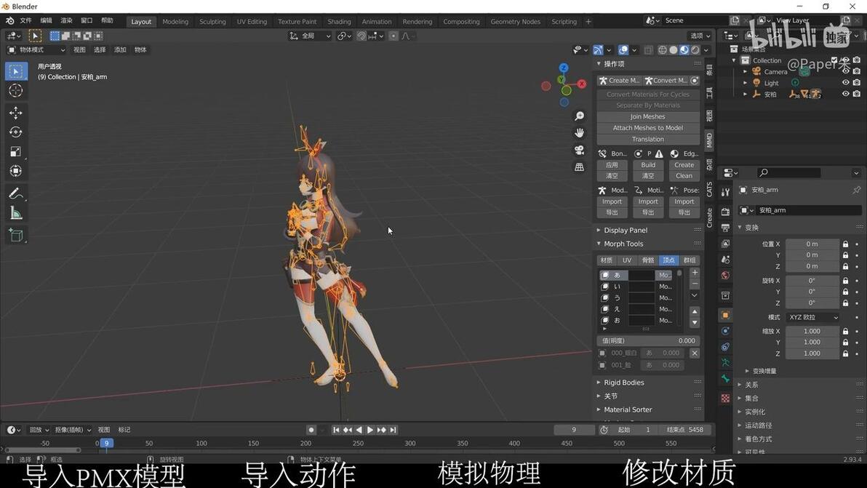This screenshot has width=867, height=488.
Task: Expand the Rigid Bodies section
Action: (624, 383)
